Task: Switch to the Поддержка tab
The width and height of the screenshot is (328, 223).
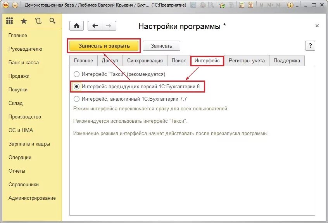Action: click(x=287, y=60)
